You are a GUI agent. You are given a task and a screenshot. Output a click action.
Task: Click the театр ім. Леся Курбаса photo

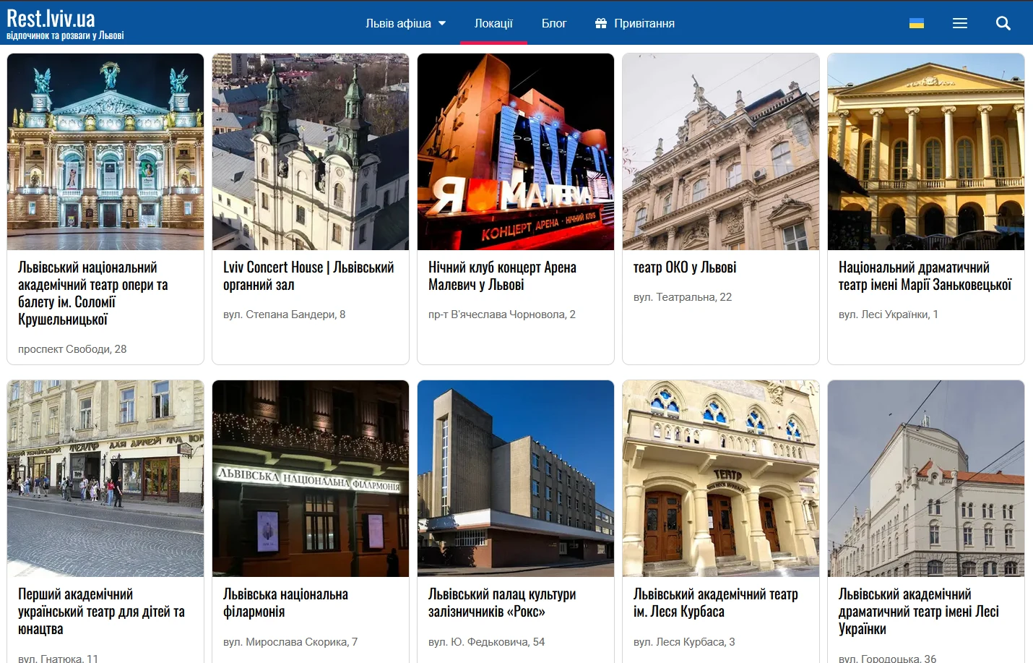pos(720,478)
